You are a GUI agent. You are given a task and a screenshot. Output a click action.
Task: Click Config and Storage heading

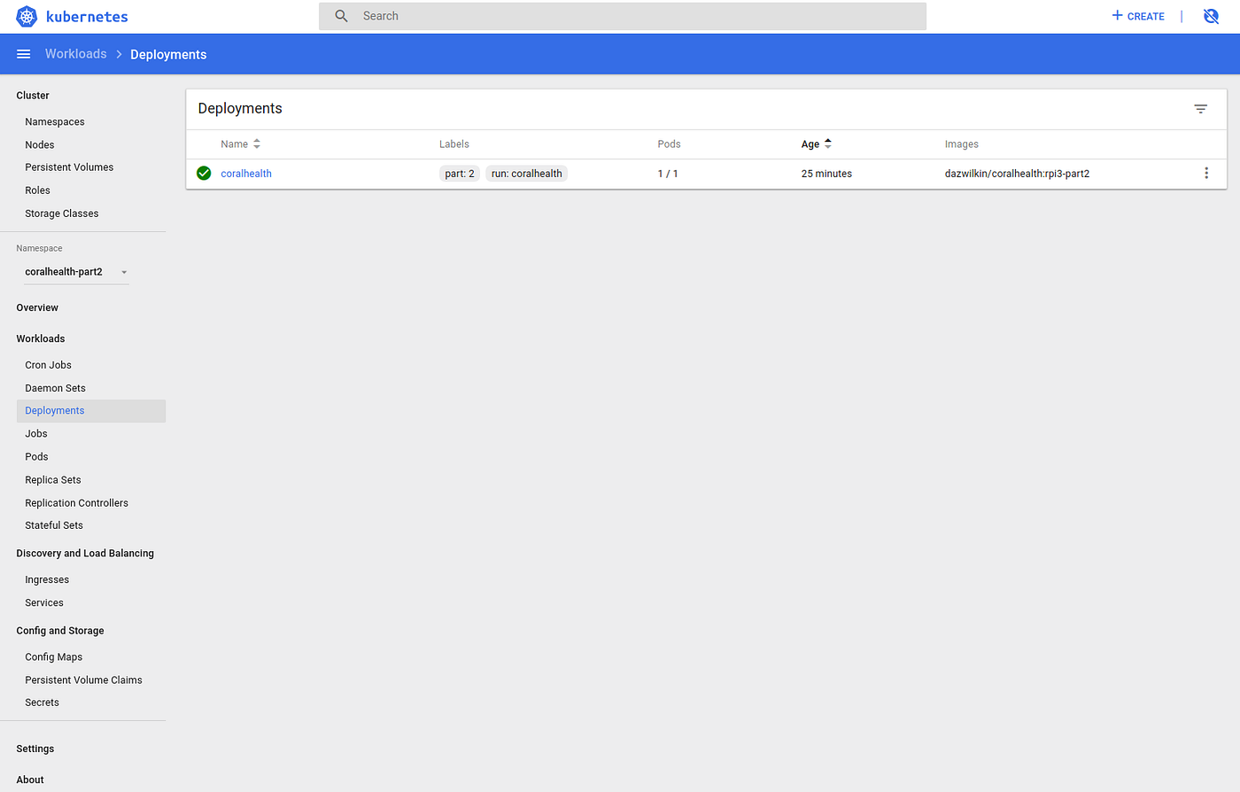[60, 631]
